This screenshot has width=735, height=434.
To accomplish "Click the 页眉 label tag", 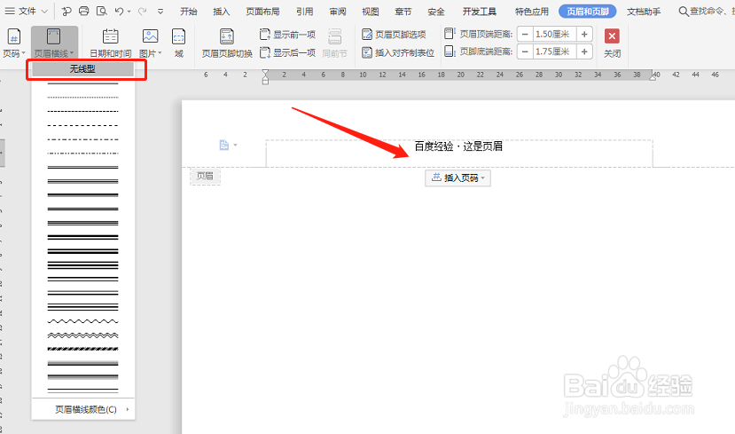I will click(x=205, y=176).
